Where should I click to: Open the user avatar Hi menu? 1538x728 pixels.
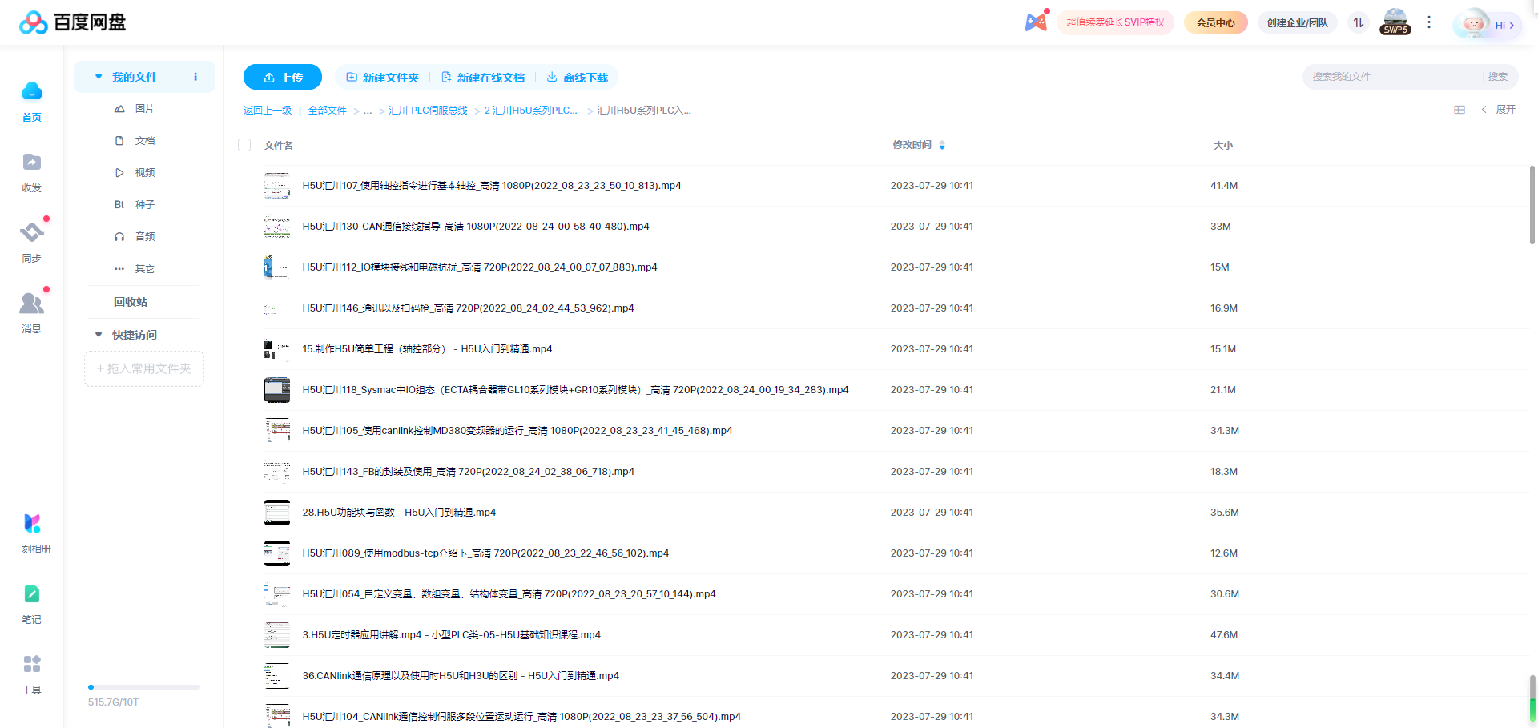click(1488, 24)
